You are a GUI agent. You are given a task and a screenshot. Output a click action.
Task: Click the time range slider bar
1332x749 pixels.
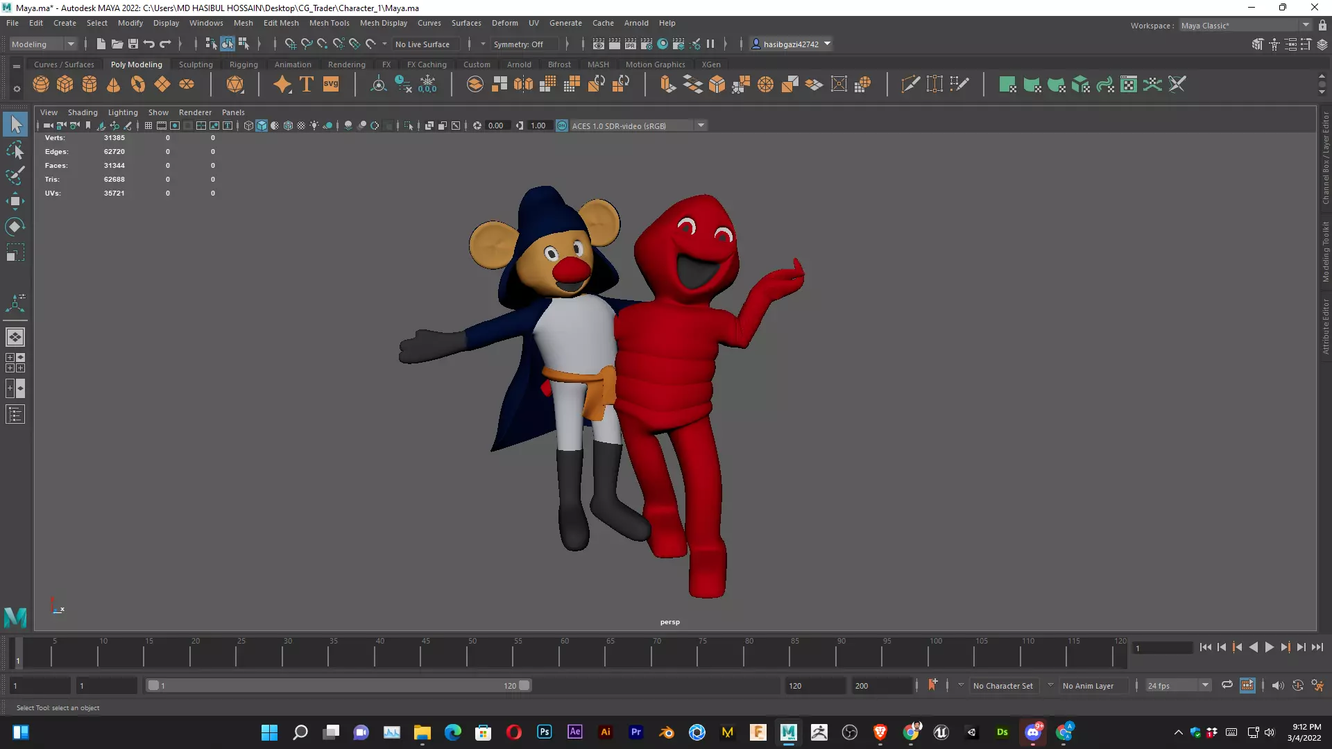[339, 685]
